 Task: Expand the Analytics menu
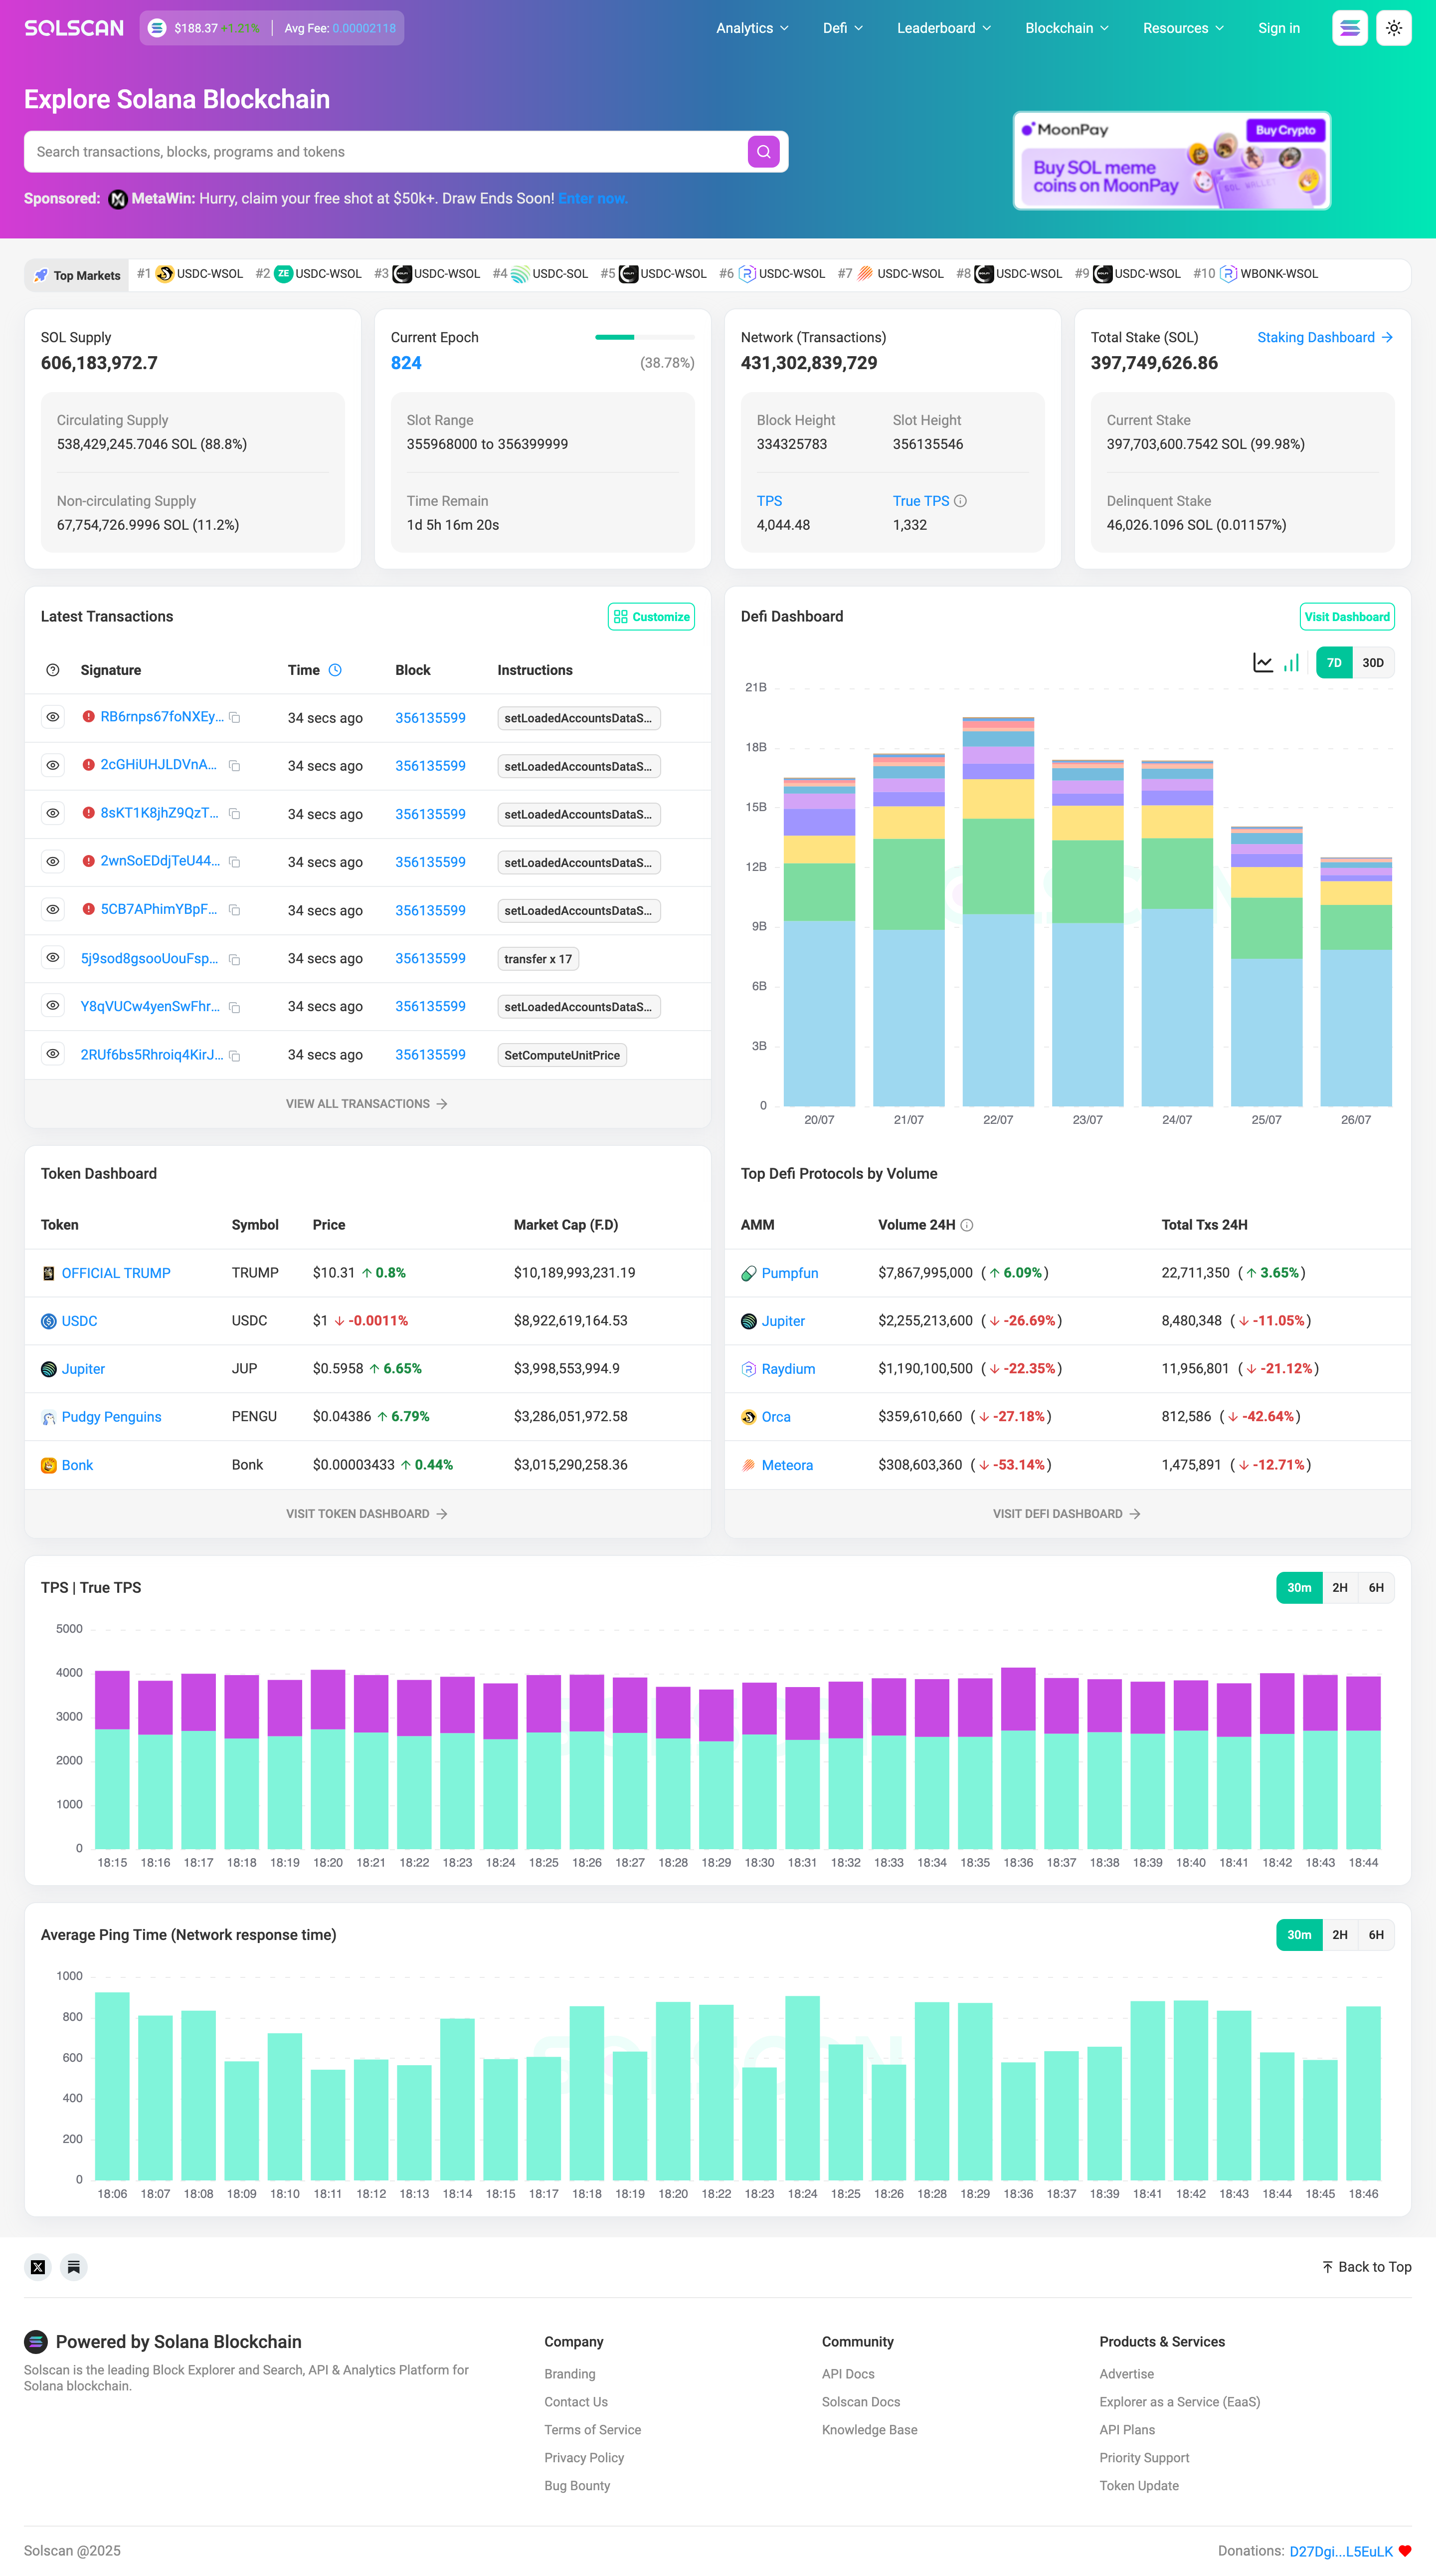(x=751, y=28)
